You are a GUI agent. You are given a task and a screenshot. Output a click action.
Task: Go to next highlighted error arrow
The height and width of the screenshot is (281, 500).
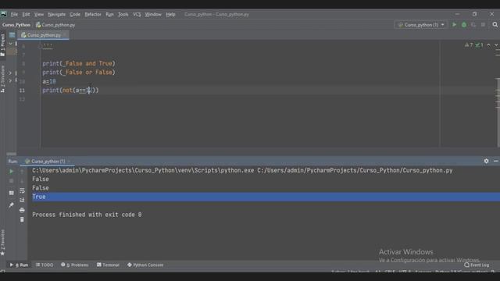point(496,45)
